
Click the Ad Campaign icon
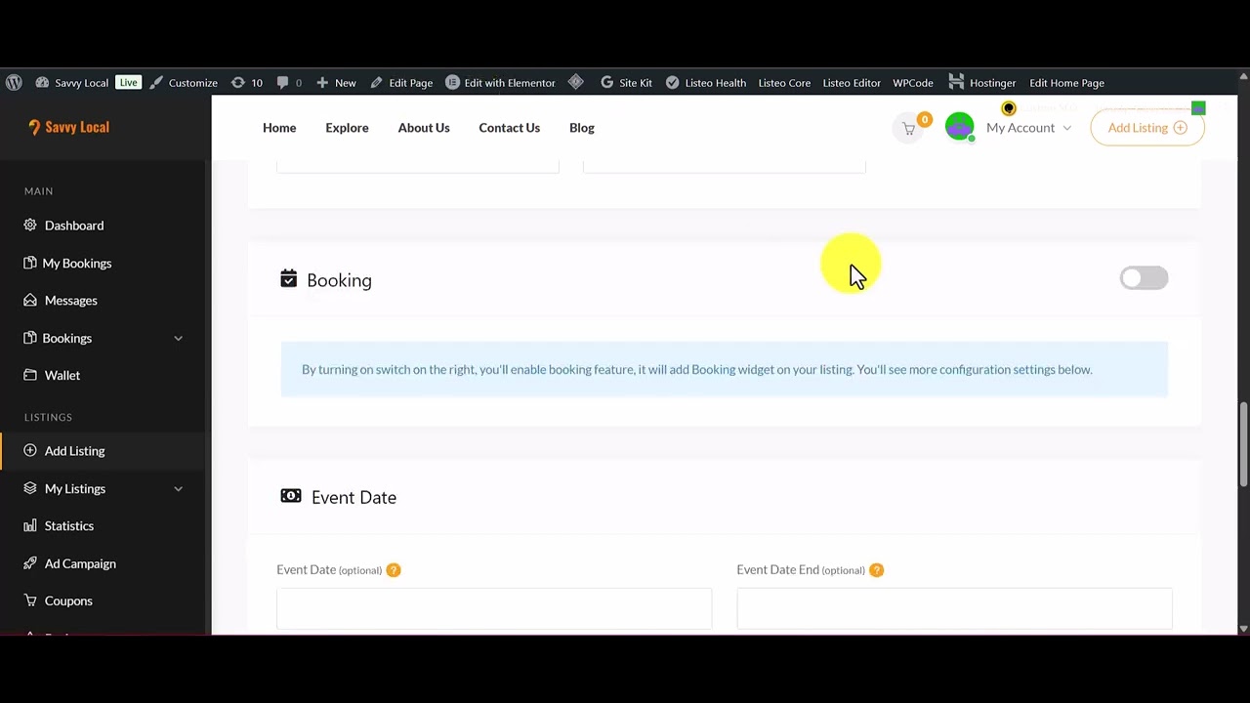click(x=30, y=563)
